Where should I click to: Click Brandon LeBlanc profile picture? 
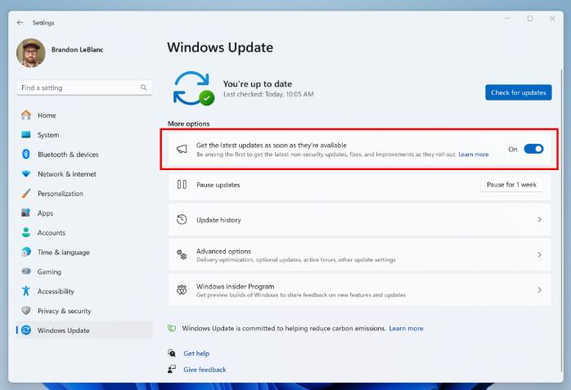[31, 53]
